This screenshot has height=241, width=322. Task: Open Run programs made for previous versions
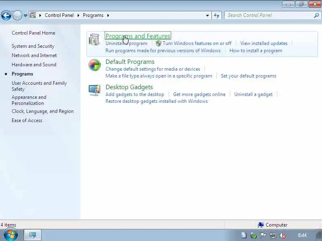pos(163,51)
